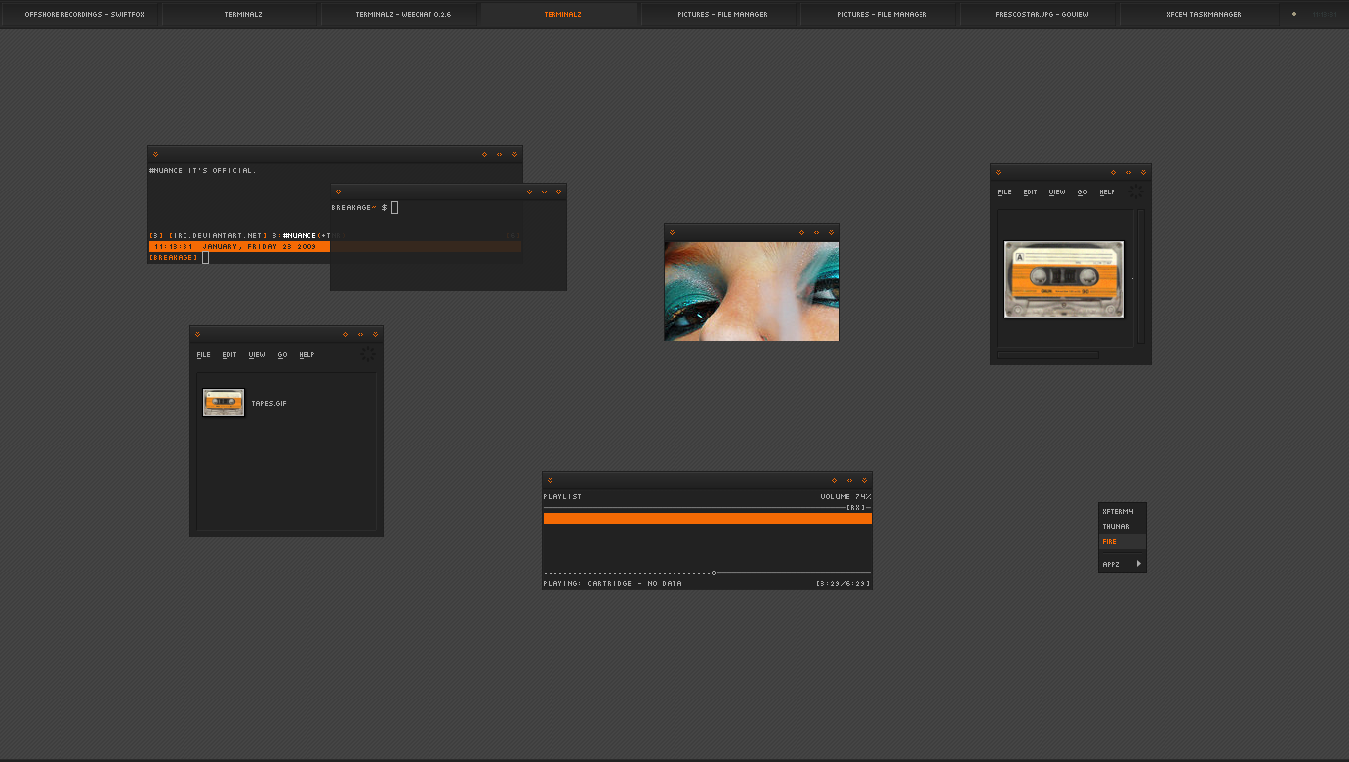Click song position slider handle in music player

(714, 572)
